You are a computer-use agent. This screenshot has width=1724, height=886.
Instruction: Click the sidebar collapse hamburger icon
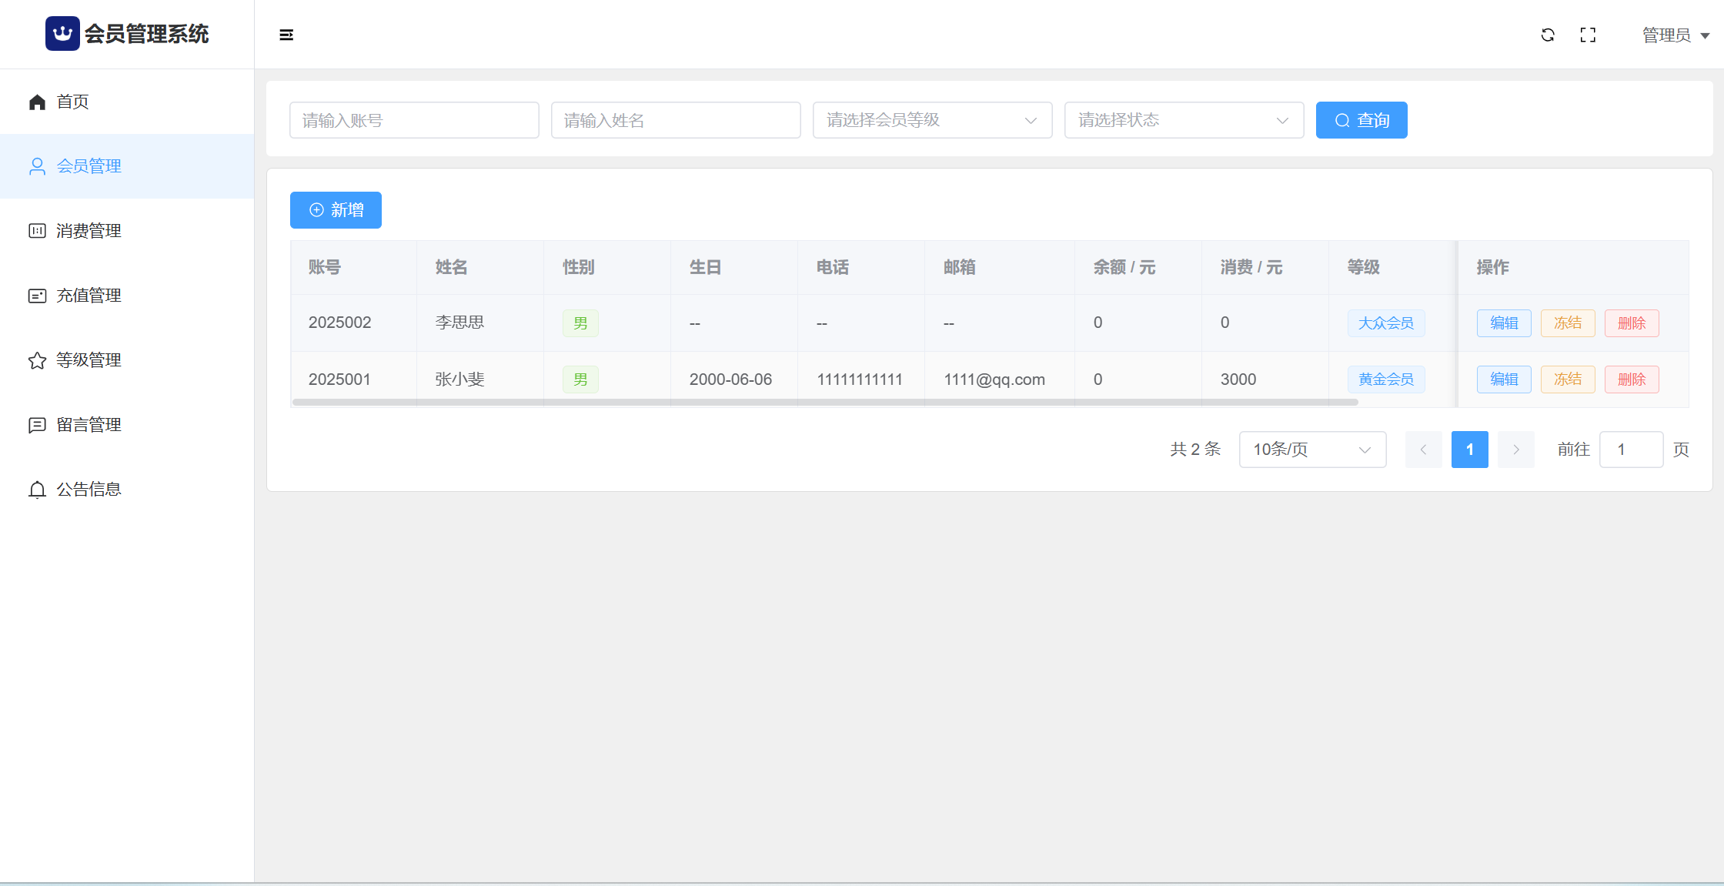click(286, 35)
